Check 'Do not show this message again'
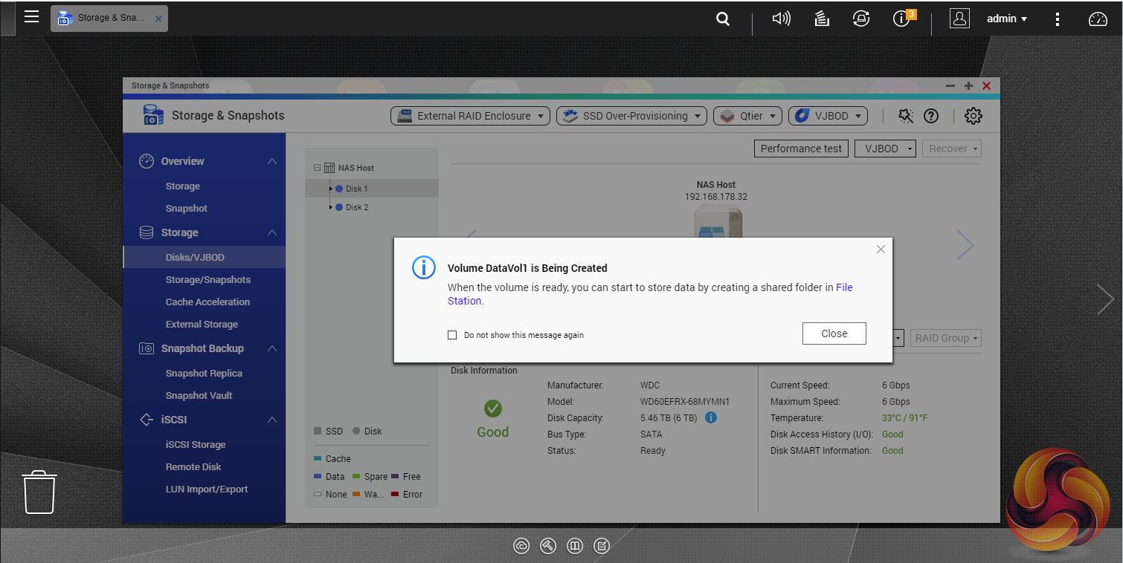Viewport: 1123px width, 563px height. tap(452, 335)
